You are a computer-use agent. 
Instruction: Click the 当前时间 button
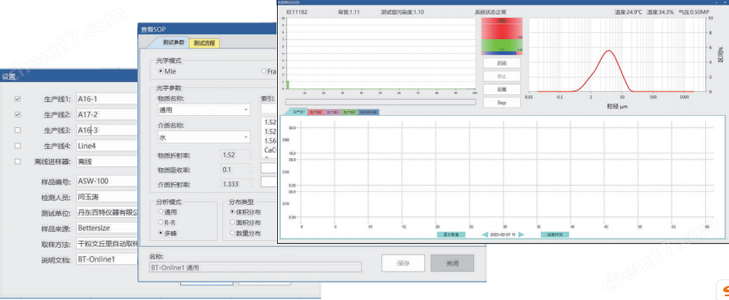[x=555, y=235]
